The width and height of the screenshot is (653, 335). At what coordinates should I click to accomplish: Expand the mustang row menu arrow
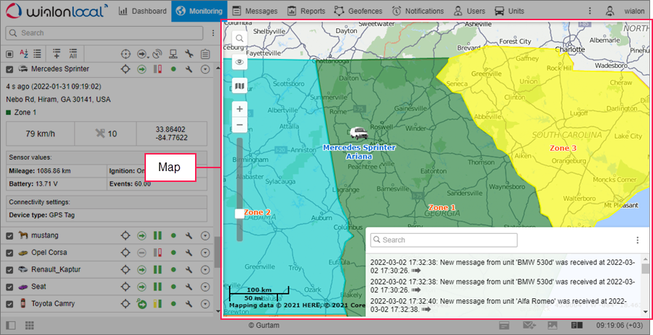[205, 236]
